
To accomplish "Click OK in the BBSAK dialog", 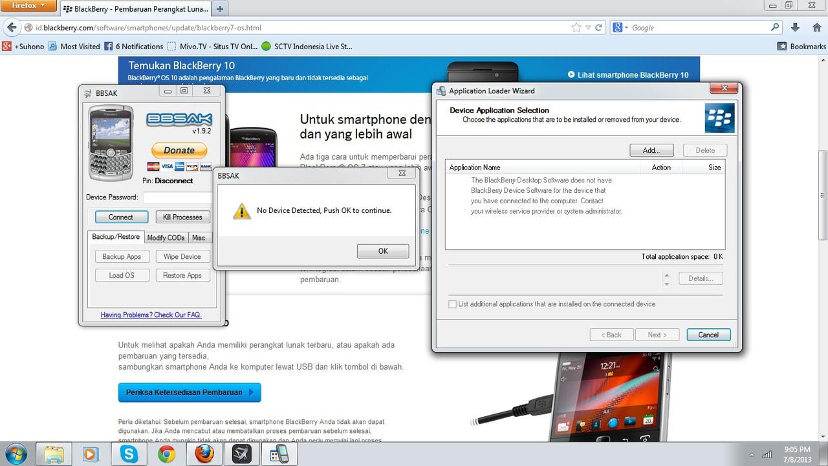I will (x=383, y=251).
